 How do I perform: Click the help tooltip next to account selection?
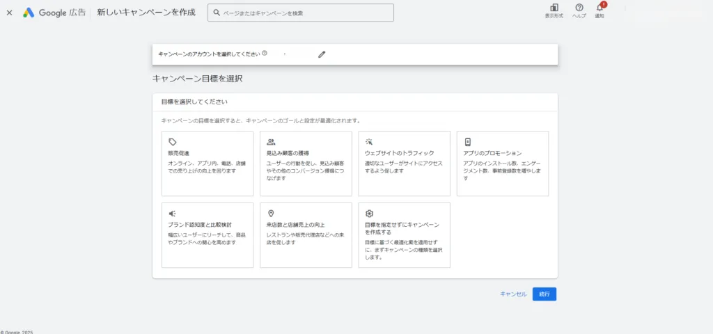[265, 53]
